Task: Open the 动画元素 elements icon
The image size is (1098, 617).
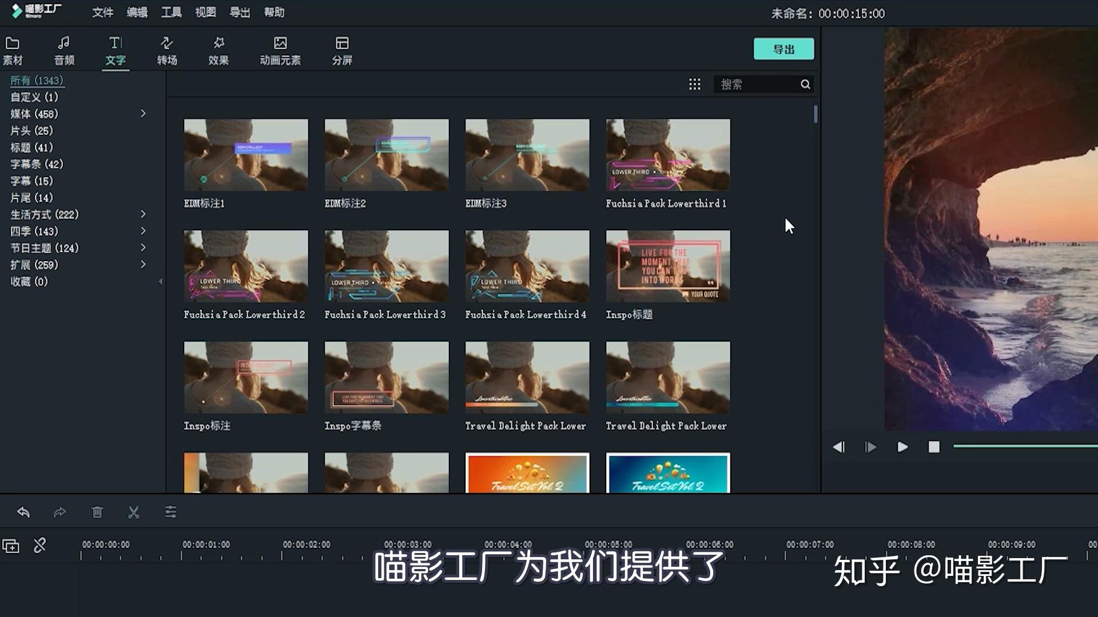Action: click(x=280, y=43)
